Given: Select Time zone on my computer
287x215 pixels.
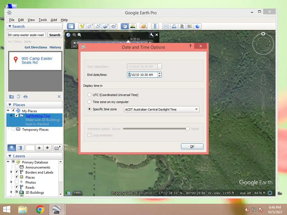Looking at the screenshot, I should point(89,102).
